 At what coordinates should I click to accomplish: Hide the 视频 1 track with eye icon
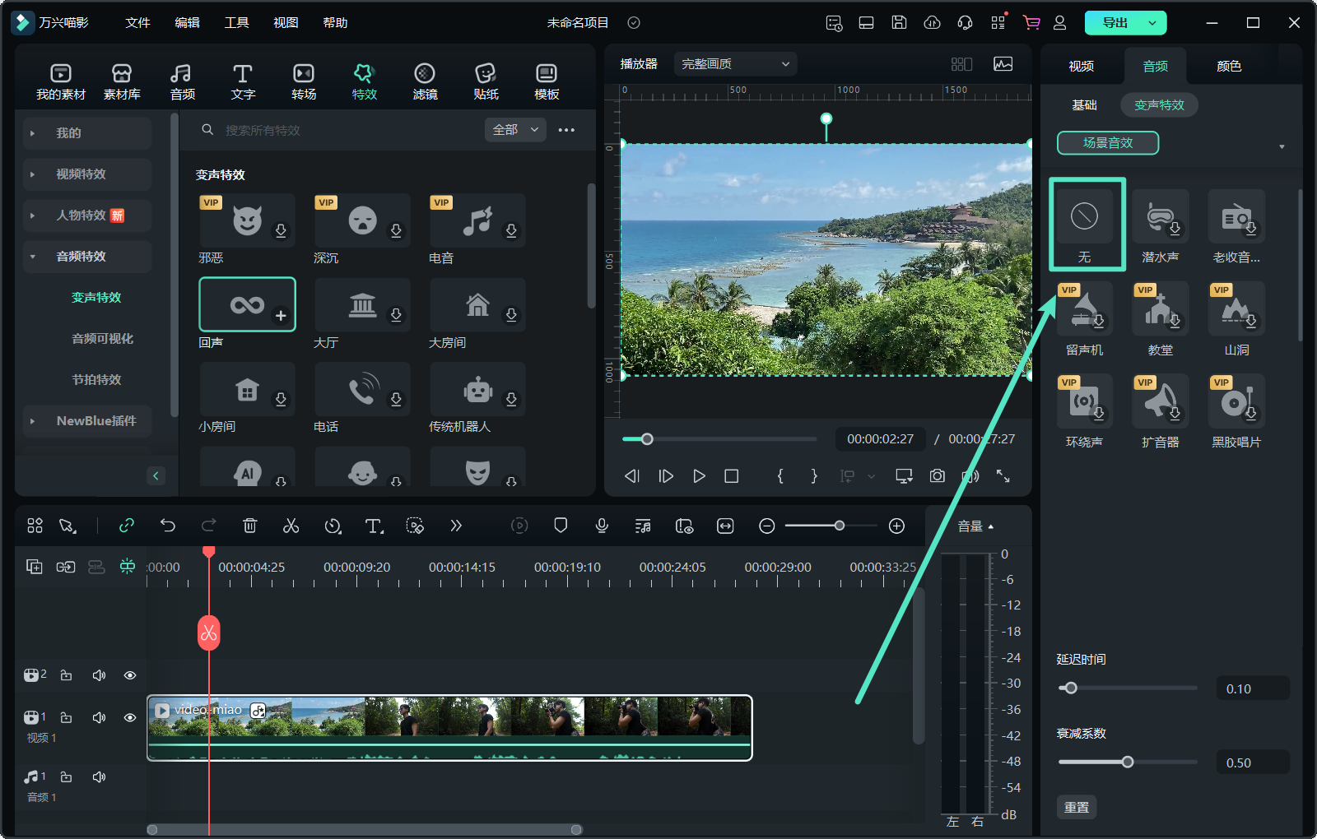click(130, 717)
